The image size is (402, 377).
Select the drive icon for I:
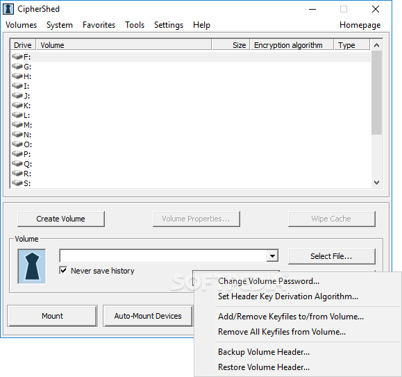click(x=17, y=85)
